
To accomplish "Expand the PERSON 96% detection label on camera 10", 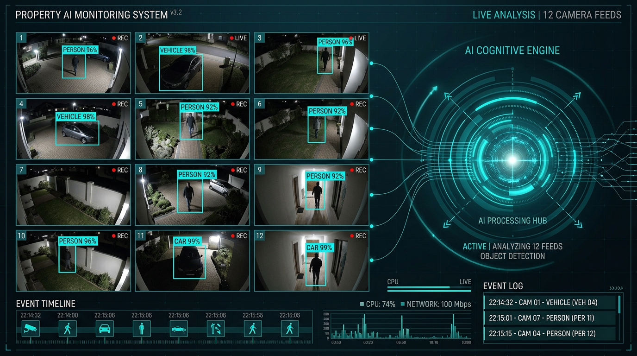I will point(78,241).
